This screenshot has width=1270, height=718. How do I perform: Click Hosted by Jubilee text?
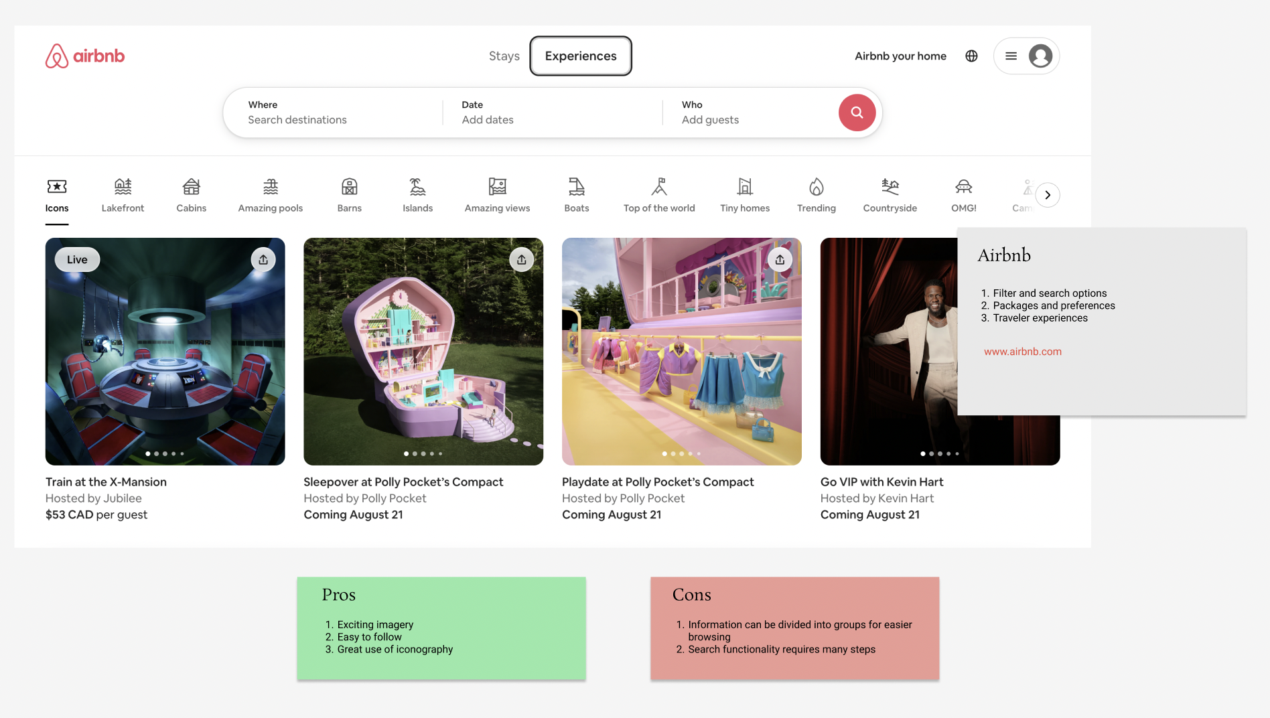(94, 498)
